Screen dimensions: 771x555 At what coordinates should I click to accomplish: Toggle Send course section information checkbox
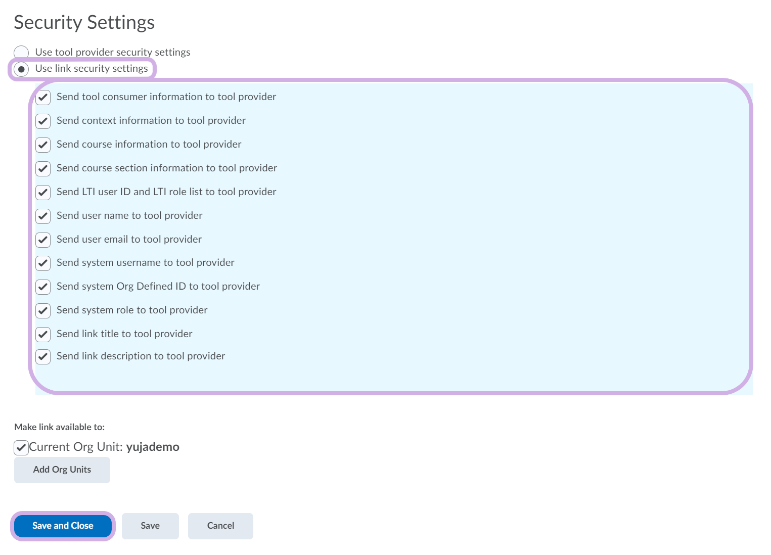43,168
